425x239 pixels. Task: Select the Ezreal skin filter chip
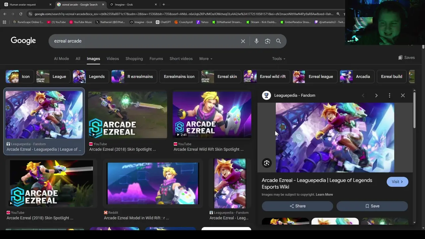[221, 77]
